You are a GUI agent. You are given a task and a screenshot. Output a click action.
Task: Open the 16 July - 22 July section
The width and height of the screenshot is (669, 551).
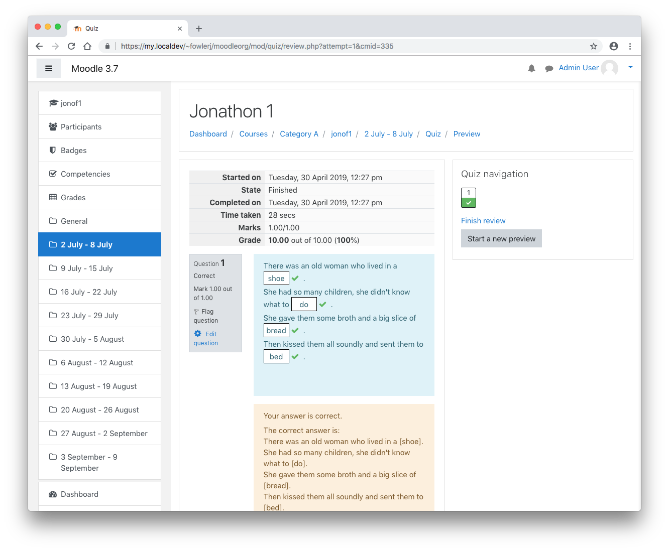pos(99,292)
